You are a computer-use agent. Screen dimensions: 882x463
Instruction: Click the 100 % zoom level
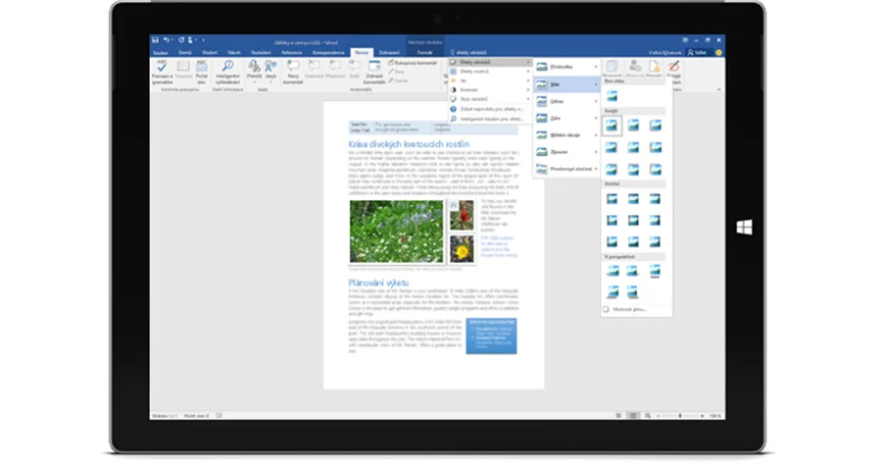point(715,416)
